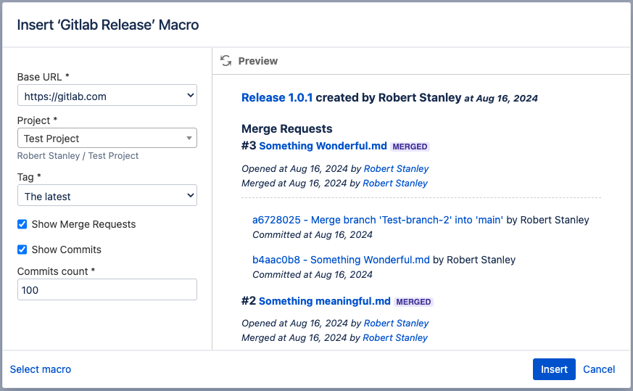Open the Tag dropdown set to The latest
The height and width of the screenshot is (391, 633).
107,196
